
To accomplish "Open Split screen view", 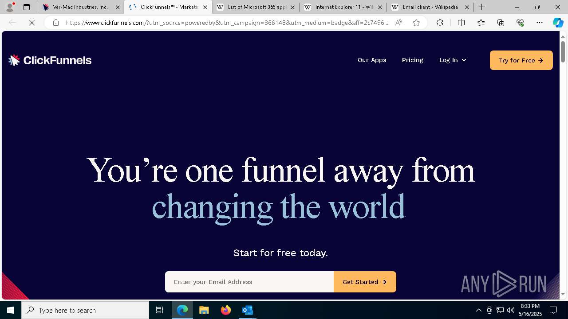I will (461, 23).
